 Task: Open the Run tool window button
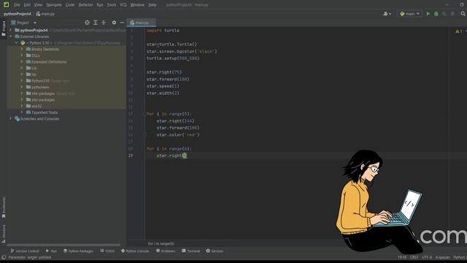tap(51, 251)
